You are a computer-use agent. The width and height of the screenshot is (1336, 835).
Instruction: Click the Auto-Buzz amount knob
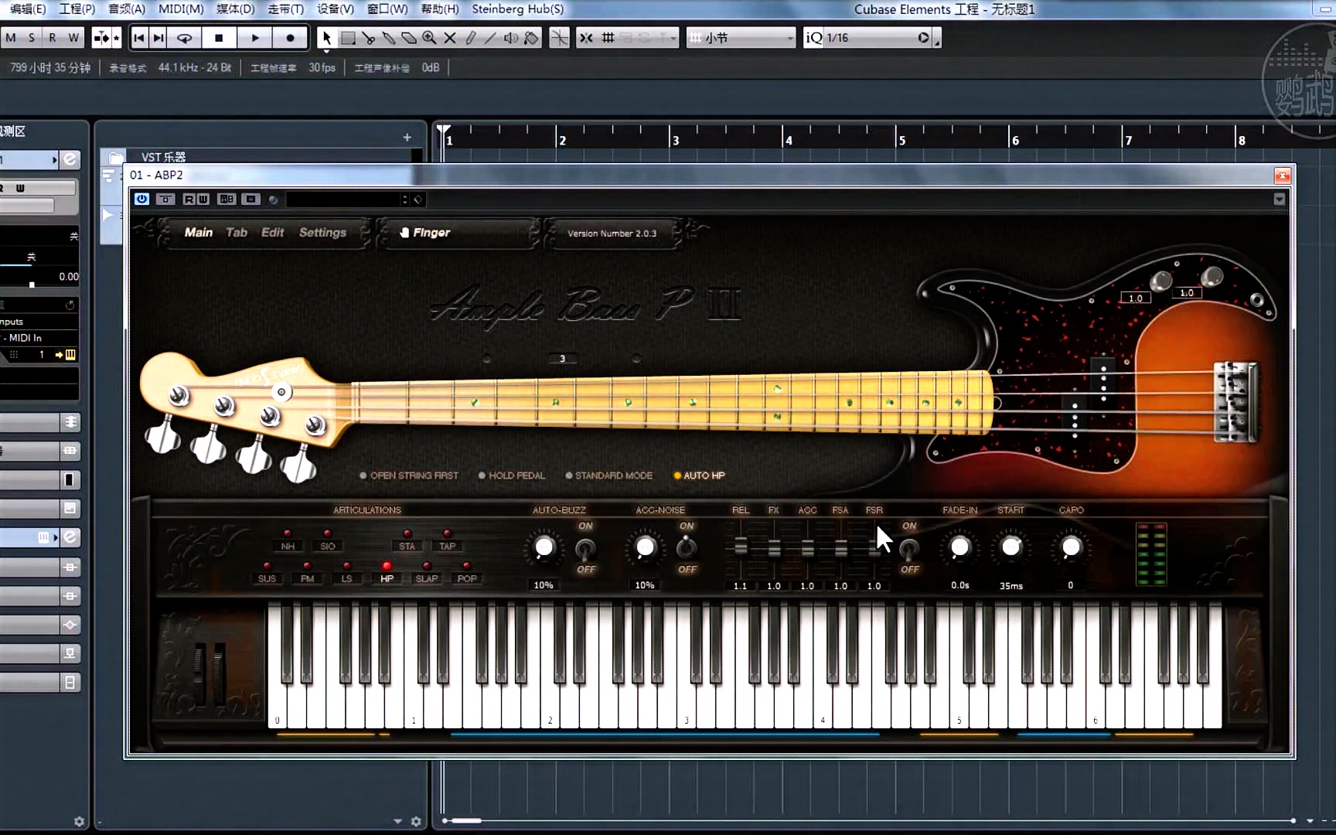[x=544, y=547]
